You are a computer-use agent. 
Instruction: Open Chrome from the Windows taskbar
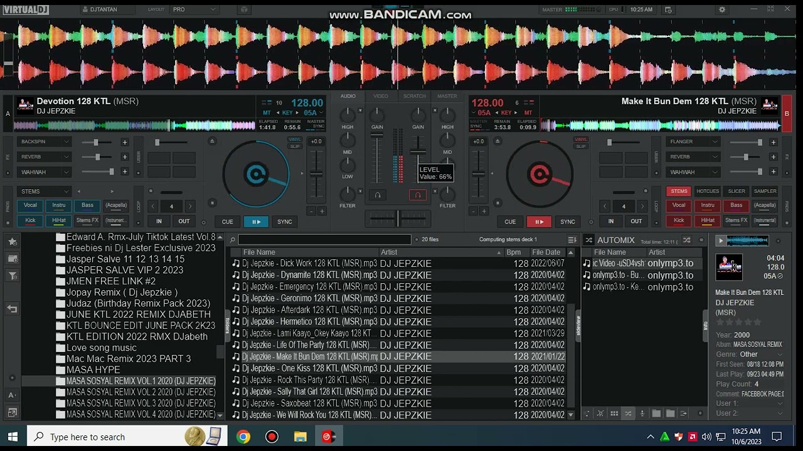tap(243, 437)
